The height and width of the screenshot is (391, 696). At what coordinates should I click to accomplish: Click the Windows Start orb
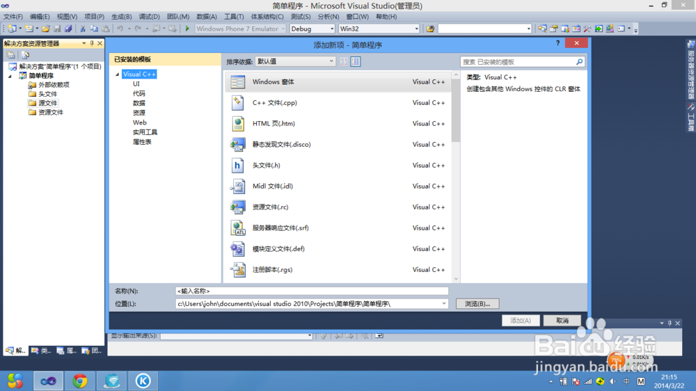pos(15,381)
